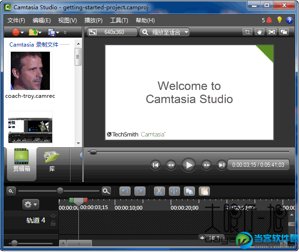This screenshot has height=252, width=299.
Task: Click the 00:00:10;00 ruler mark
Action: (129, 208)
